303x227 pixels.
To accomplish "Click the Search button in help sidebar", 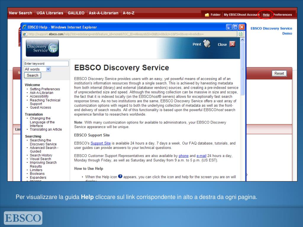I will pyautogui.click(x=33, y=75).
